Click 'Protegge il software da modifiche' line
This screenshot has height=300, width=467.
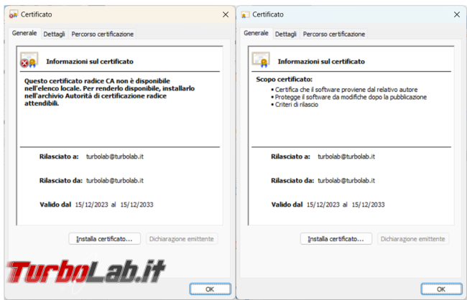click(x=348, y=97)
